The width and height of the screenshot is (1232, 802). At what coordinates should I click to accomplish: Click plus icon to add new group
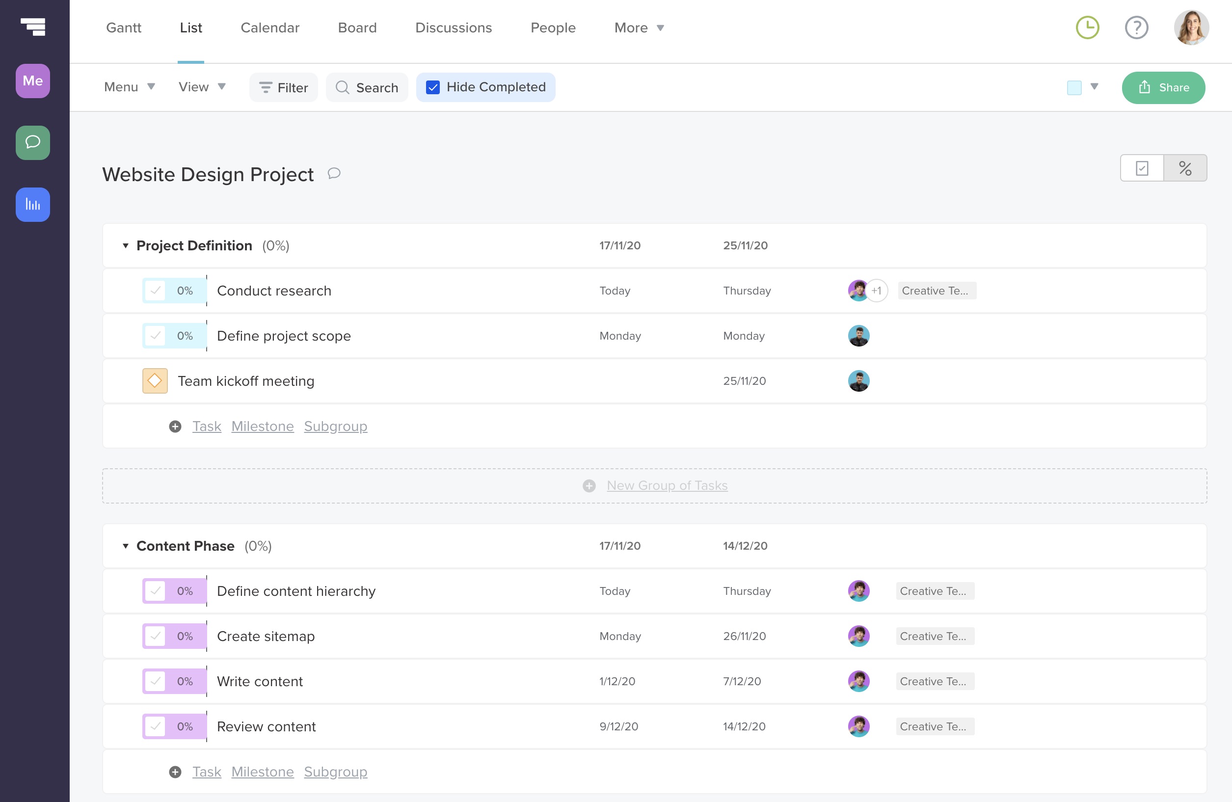(589, 485)
